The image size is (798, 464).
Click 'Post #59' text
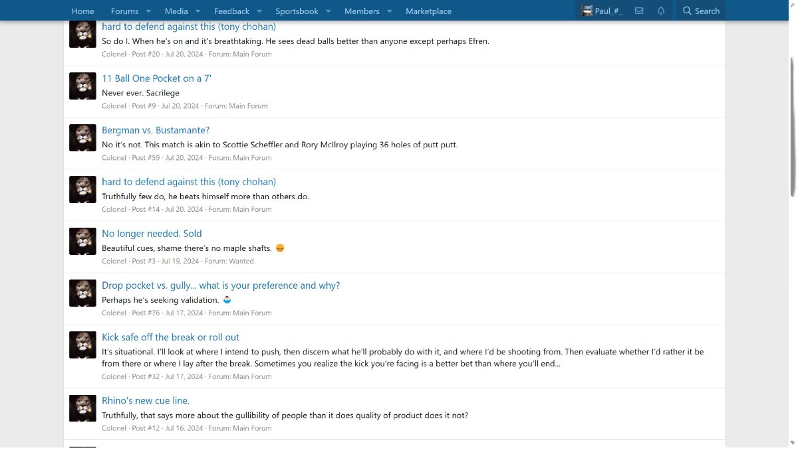tap(146, 158)
